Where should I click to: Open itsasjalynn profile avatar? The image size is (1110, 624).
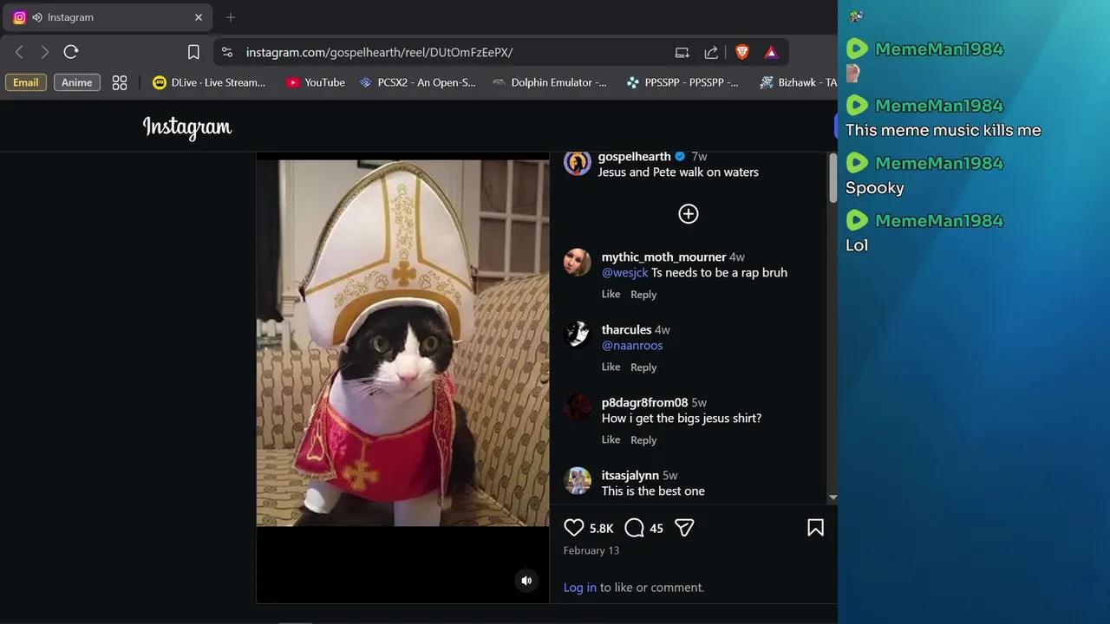point(578,480)
